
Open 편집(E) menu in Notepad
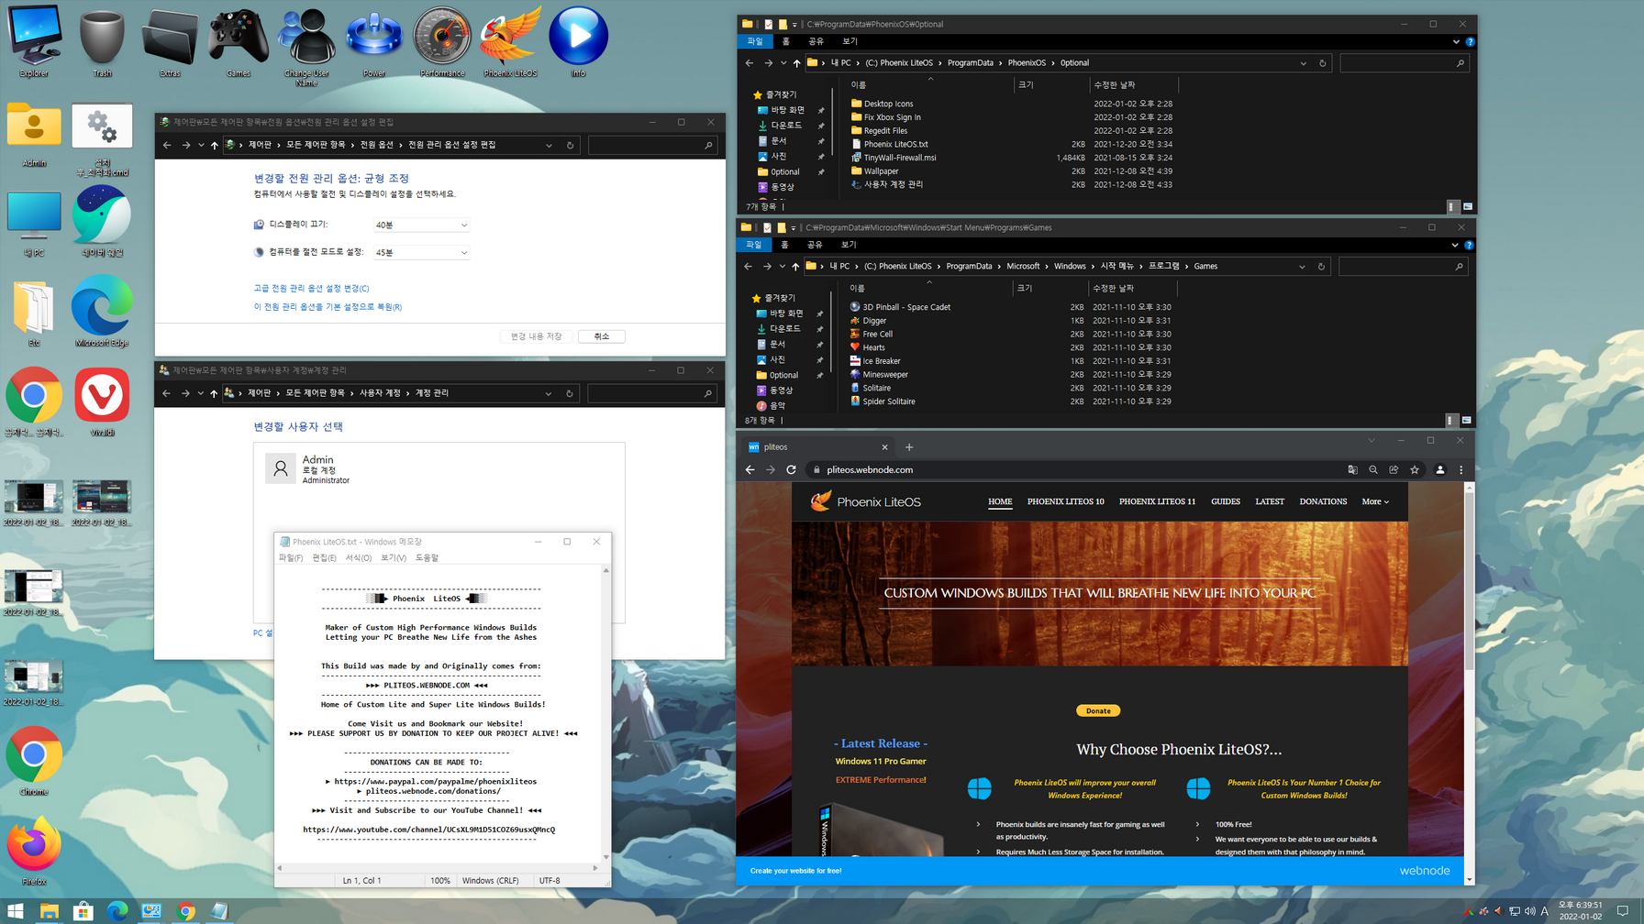click(x=324, y=557)
